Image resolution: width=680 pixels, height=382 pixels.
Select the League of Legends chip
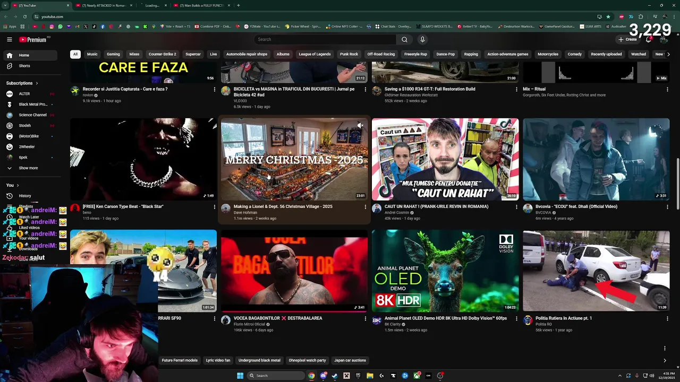[x=314, y=54]
